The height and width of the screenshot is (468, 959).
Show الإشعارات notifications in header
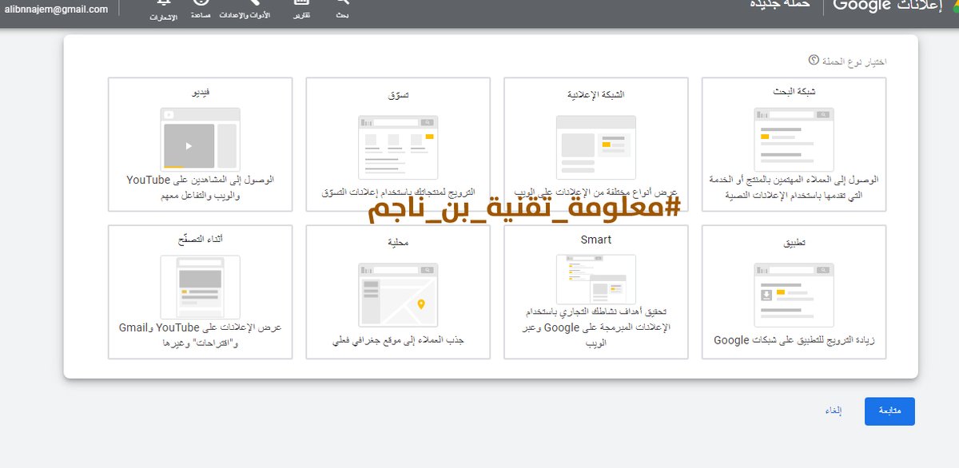[x=163, y=10]
